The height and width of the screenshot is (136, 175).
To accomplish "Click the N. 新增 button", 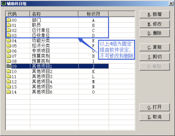I will pyautogui.click(x=155, y=14).
